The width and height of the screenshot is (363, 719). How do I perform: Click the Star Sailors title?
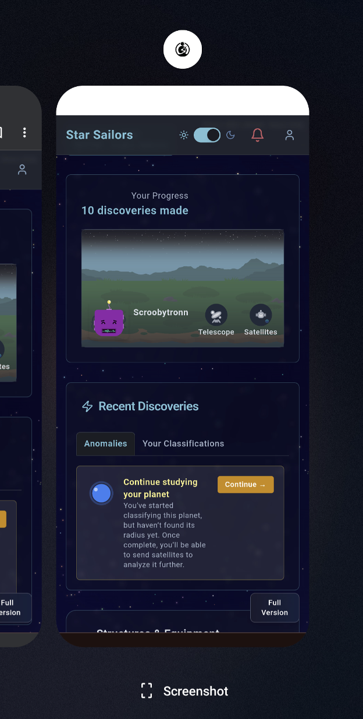(x=99, y=135)
